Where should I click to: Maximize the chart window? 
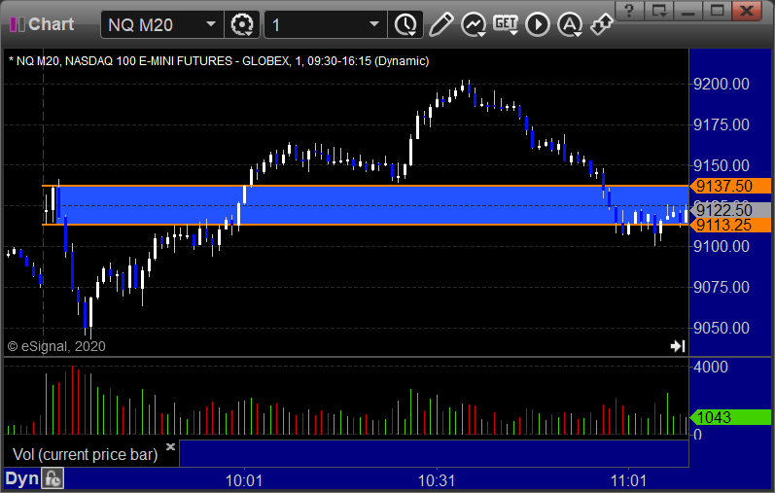(718, 11)
